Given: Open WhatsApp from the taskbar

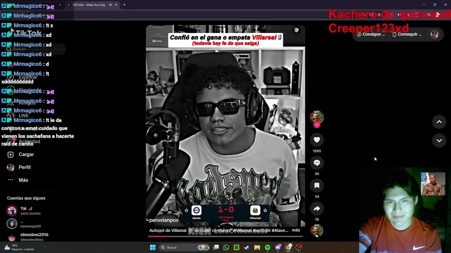Looking at the screenshot, I should [226, 247].
